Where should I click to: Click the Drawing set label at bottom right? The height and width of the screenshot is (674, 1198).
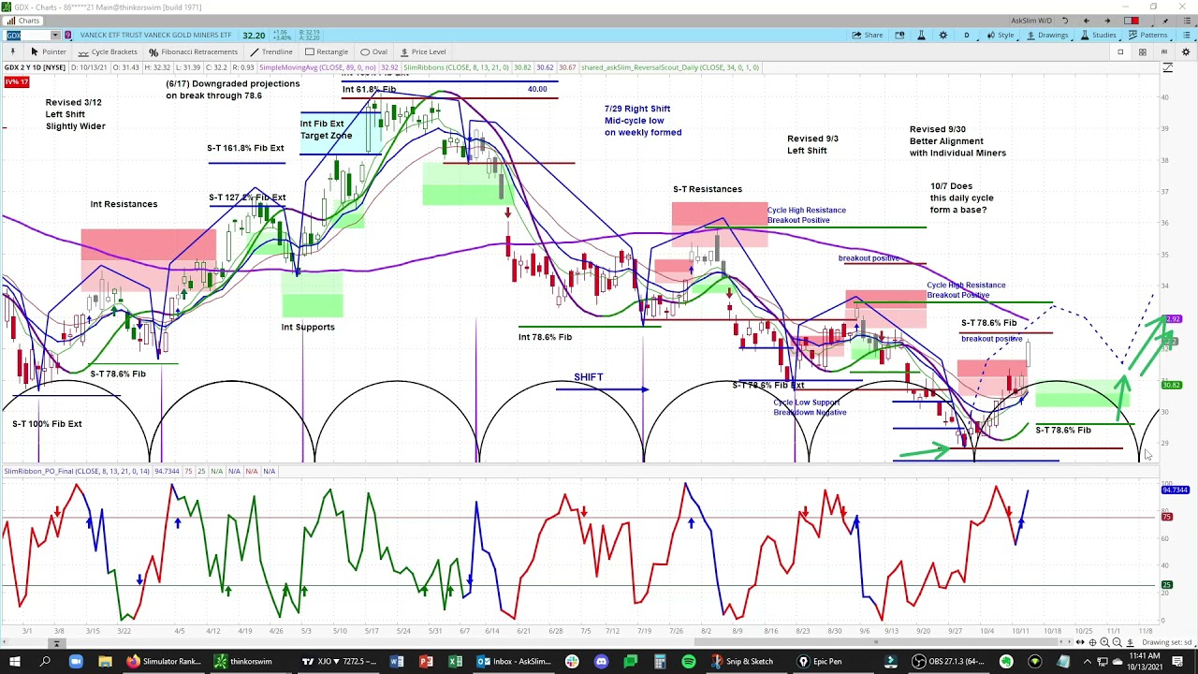[1166, 642]
